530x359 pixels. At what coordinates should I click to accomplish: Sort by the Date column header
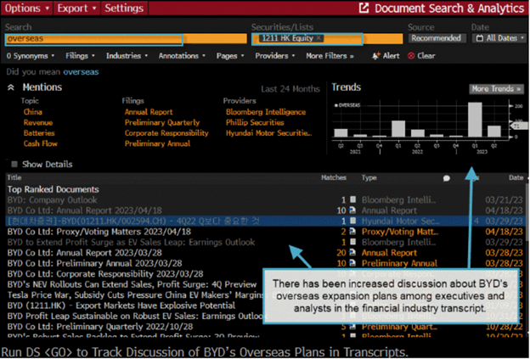coord(516,177)
